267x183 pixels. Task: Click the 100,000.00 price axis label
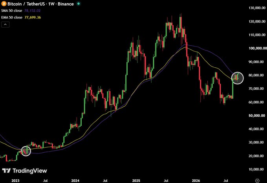(x=258, y=48)
